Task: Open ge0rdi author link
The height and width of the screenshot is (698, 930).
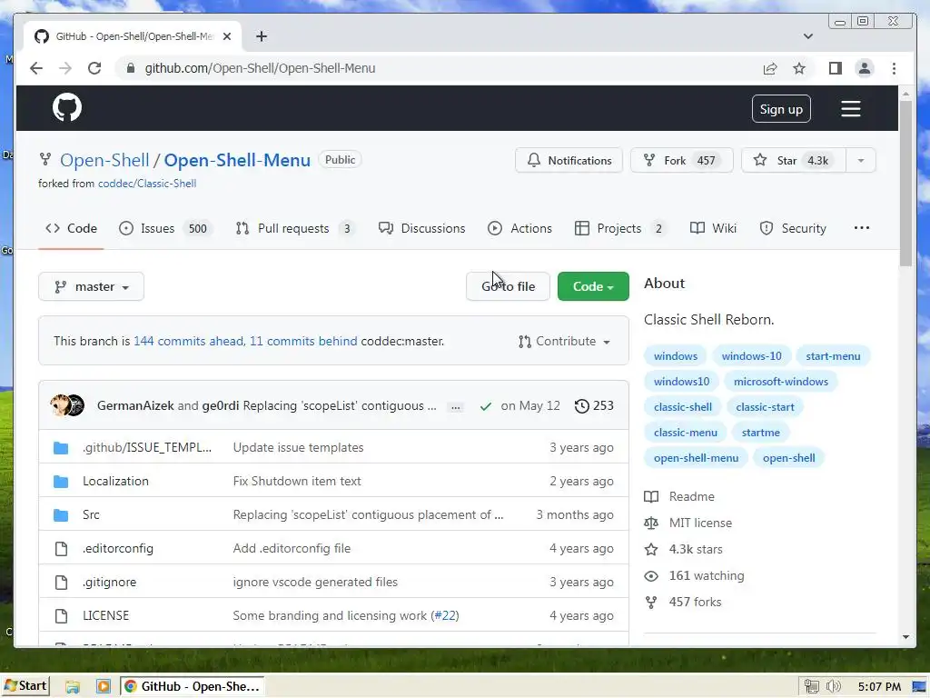Action: [221, 406]
